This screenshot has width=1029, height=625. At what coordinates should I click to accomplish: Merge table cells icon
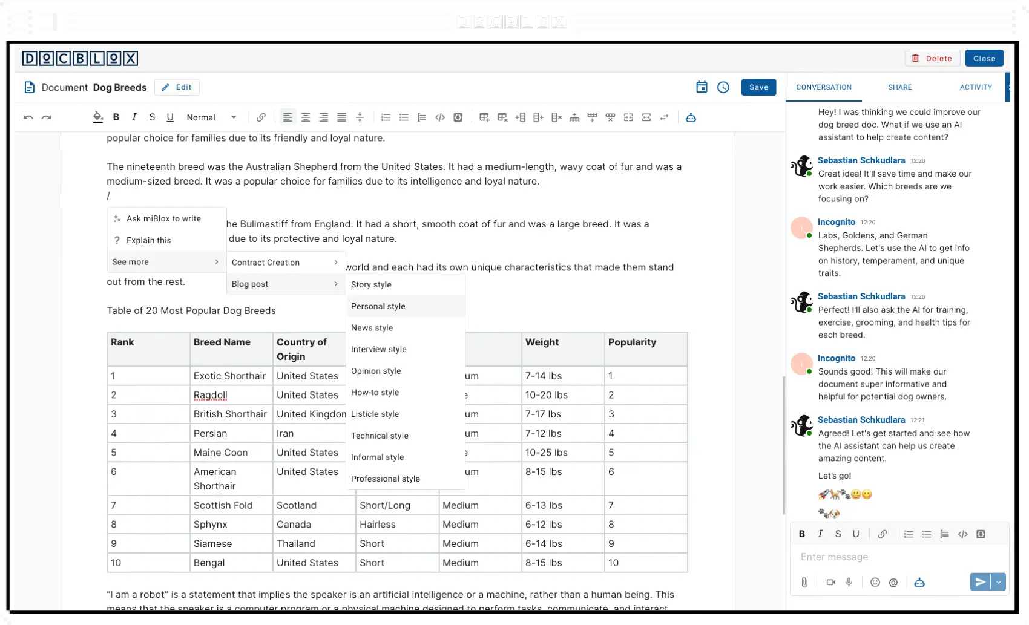628,117
